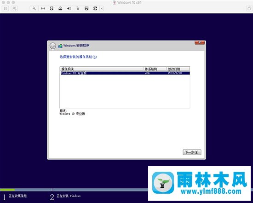Click the macOS green zoom button

(x=13, y=2)
